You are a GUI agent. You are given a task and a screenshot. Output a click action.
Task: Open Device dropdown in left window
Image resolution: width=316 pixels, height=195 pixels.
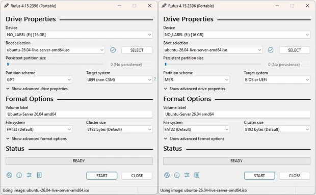79,35
